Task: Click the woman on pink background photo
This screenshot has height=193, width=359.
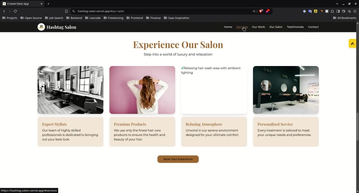Action: [142, 90]
